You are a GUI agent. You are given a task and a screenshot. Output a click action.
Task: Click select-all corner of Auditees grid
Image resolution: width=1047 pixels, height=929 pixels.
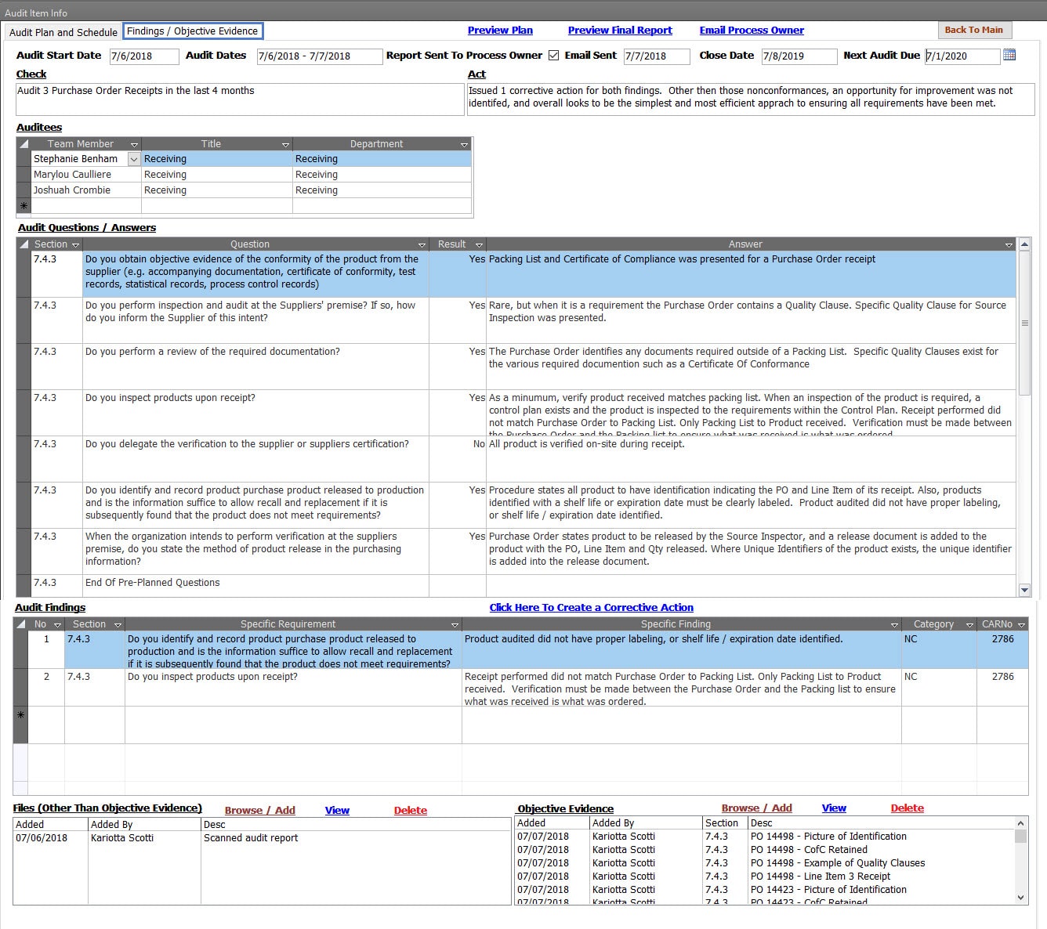(x=24, y=144)
